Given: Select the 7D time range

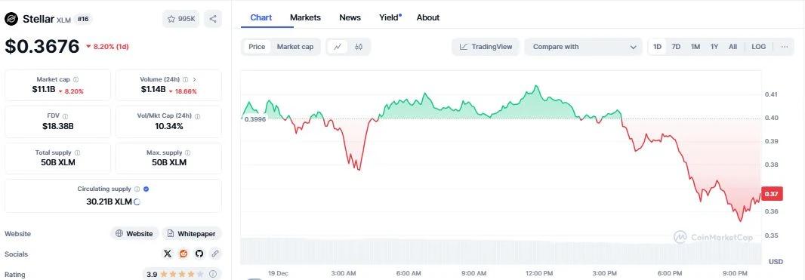Looking at the screenshot, I should [676, 47].
